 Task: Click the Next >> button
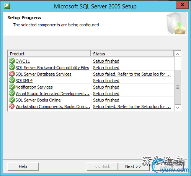(133, 166)
